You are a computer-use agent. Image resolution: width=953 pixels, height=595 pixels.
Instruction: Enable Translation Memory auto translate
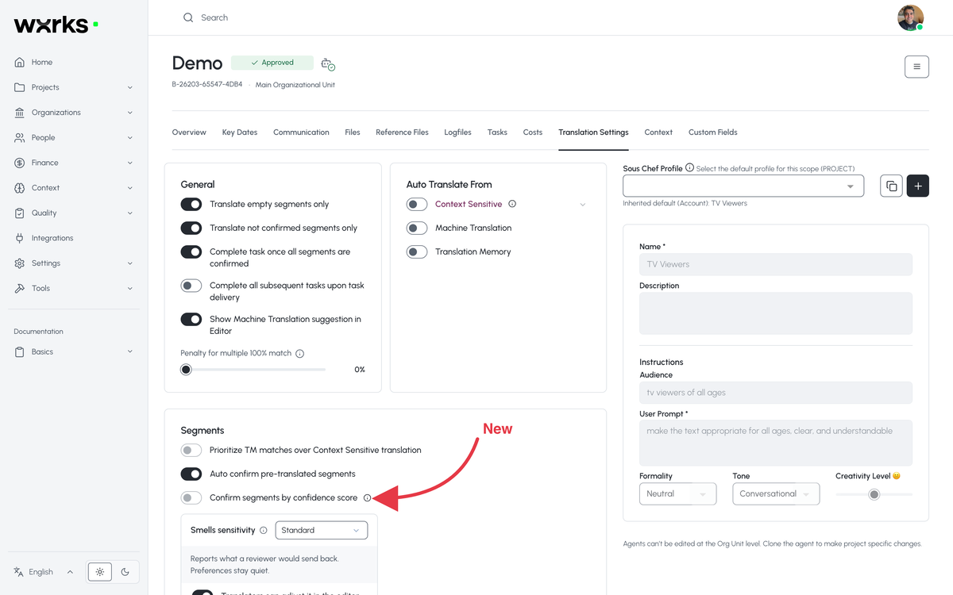coord(417,251)
